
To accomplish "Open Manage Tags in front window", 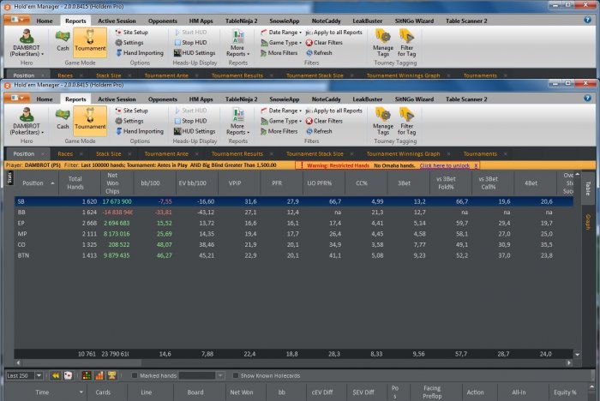I will (383, 122).
